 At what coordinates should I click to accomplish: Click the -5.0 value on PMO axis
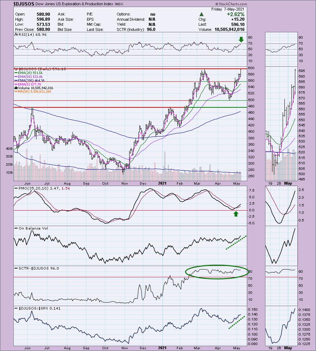tap(251, 223)
